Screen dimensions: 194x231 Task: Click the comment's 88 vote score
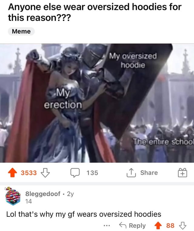pyautogui.click(x=170, y=226)
